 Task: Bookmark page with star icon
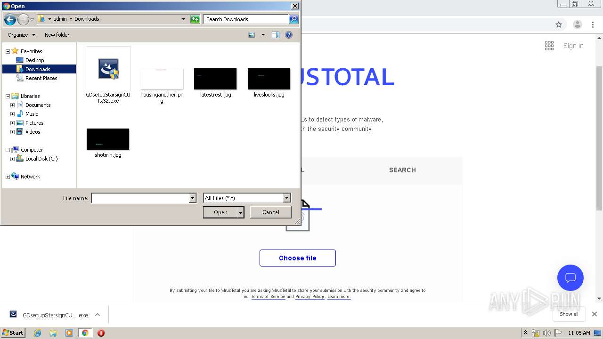coord(559,24)
